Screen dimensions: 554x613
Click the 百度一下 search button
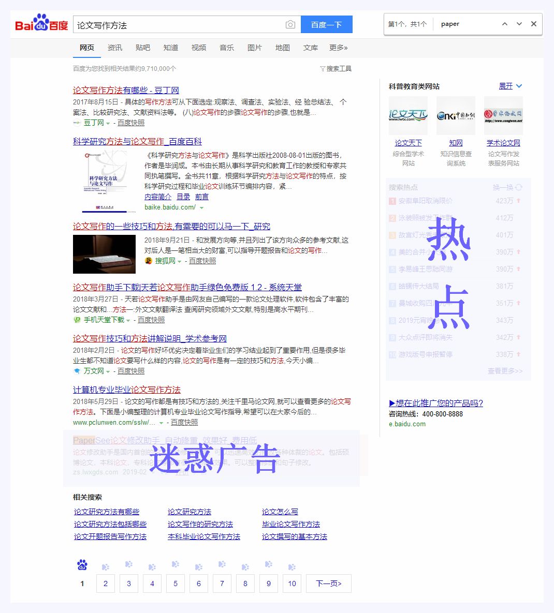[x=326, y=24]
